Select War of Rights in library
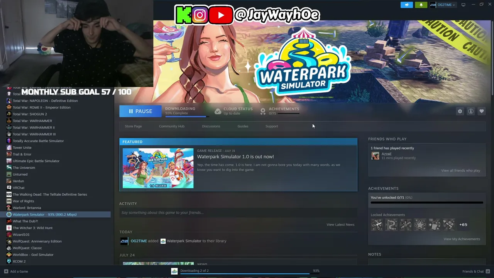The height and width of the screenshot is (278, 494). [x=23, y=201]
